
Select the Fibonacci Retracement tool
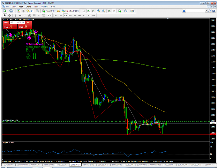coord(34,15)
